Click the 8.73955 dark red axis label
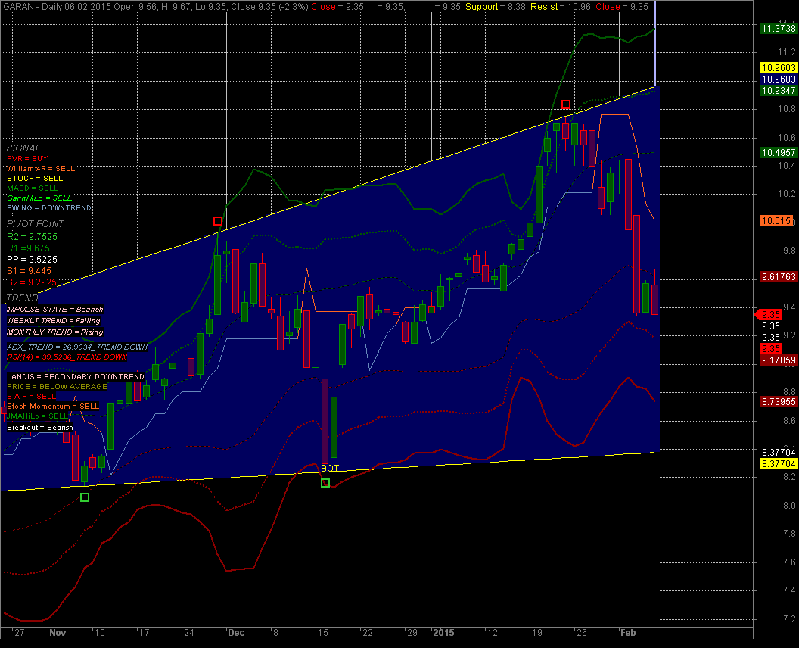Screen dimensions: 799x648 (778, 401)
